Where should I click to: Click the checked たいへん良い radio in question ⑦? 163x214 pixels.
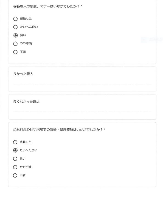pyautogui.click(x=15, y=150)
